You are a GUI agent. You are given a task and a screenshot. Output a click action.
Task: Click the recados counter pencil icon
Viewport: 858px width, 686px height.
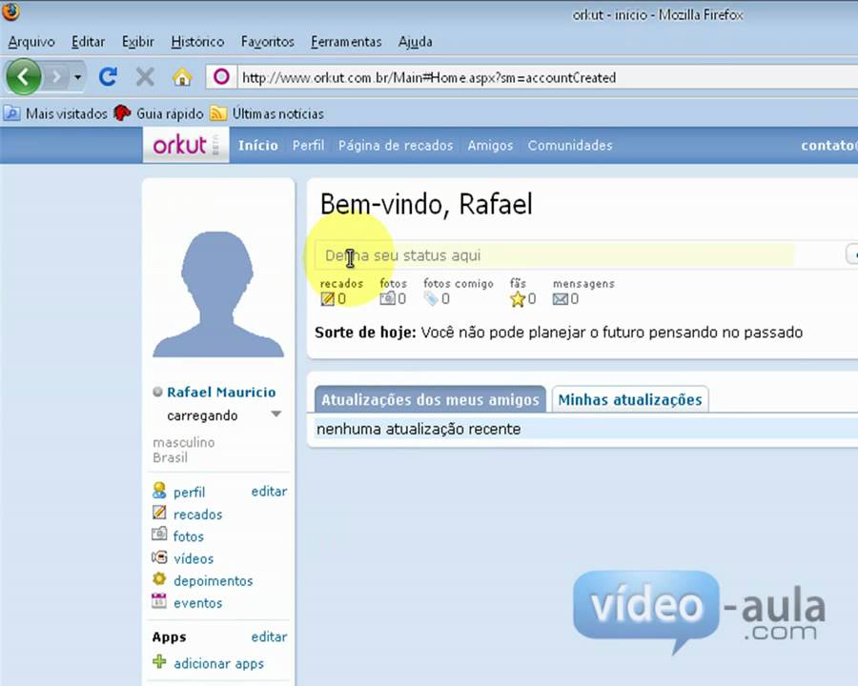327,298
